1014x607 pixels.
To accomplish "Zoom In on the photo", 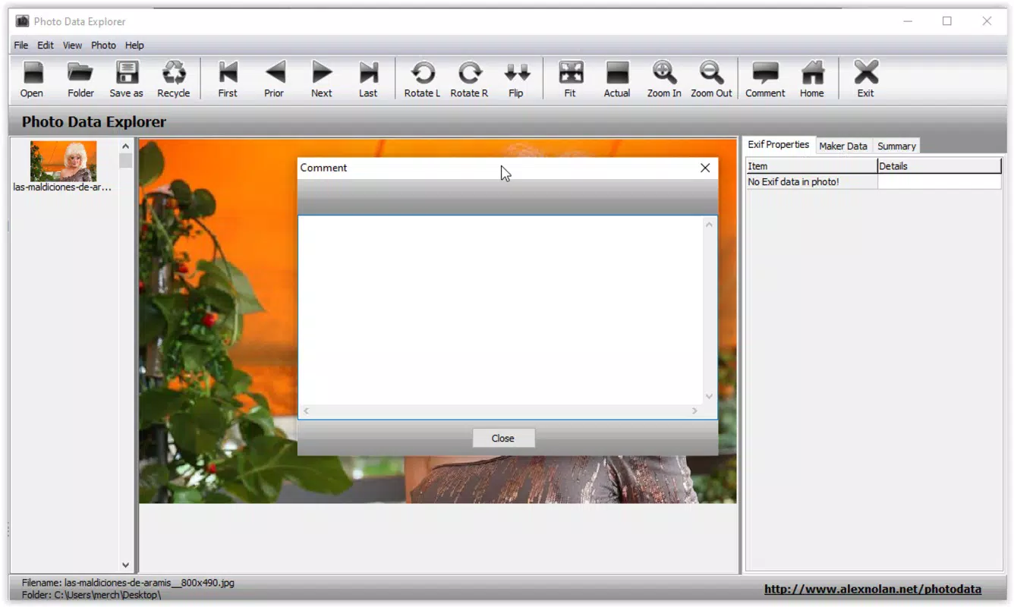I will point(664,79).
